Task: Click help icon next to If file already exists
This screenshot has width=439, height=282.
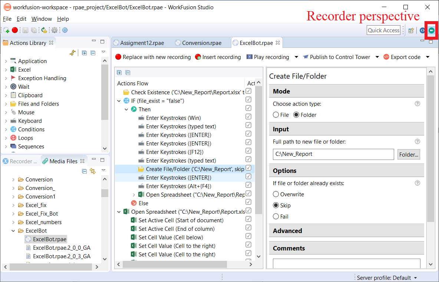Action: [417, 183]
